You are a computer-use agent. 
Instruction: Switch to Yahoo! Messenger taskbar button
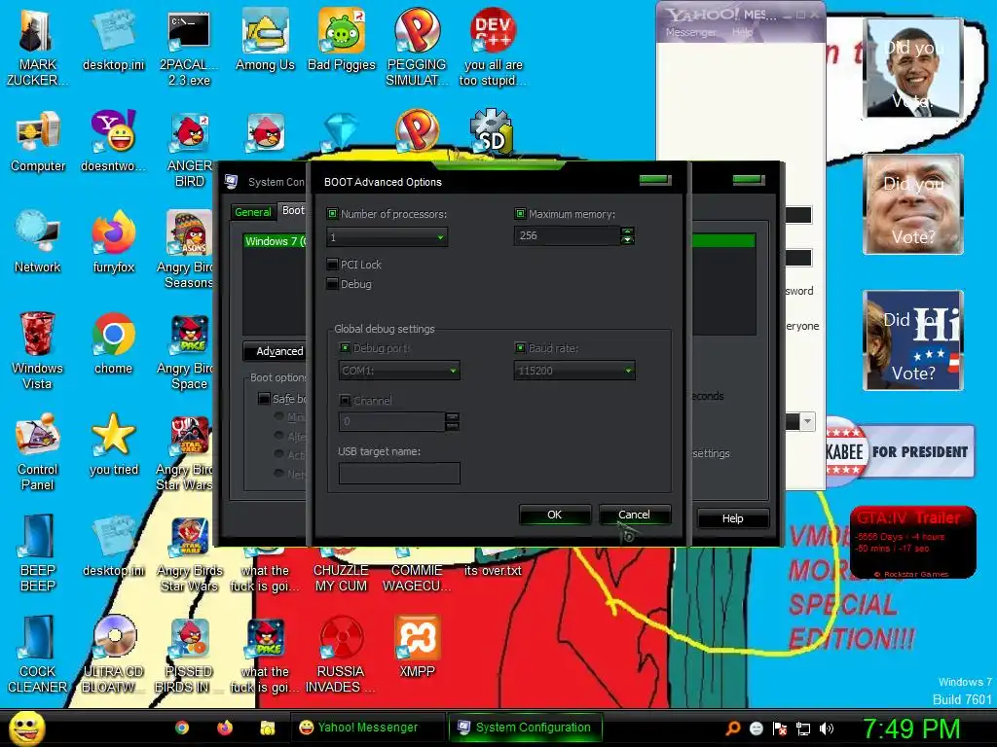pos(367,728)
